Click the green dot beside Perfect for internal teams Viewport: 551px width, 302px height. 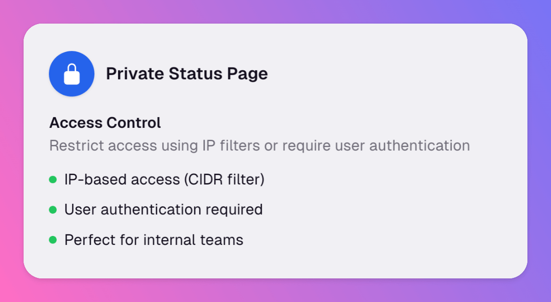tap(53, 240)
